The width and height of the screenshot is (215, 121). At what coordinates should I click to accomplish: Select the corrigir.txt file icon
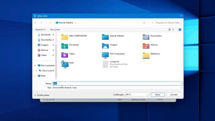(105, 64)
